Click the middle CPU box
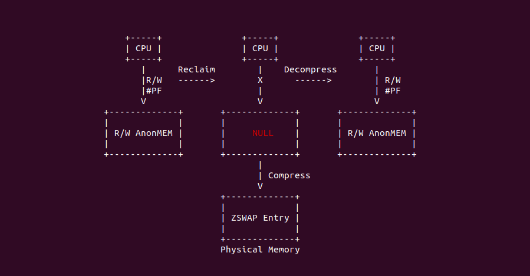The width and height of the screenshot is (530, 276). point(260,49)
